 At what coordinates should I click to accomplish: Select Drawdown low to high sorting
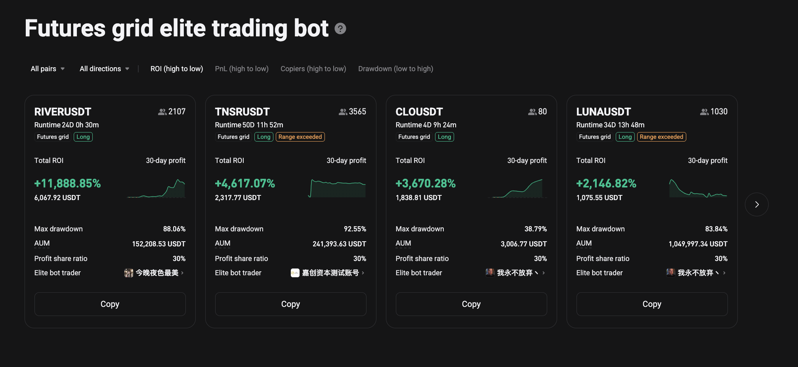[395, 68]
